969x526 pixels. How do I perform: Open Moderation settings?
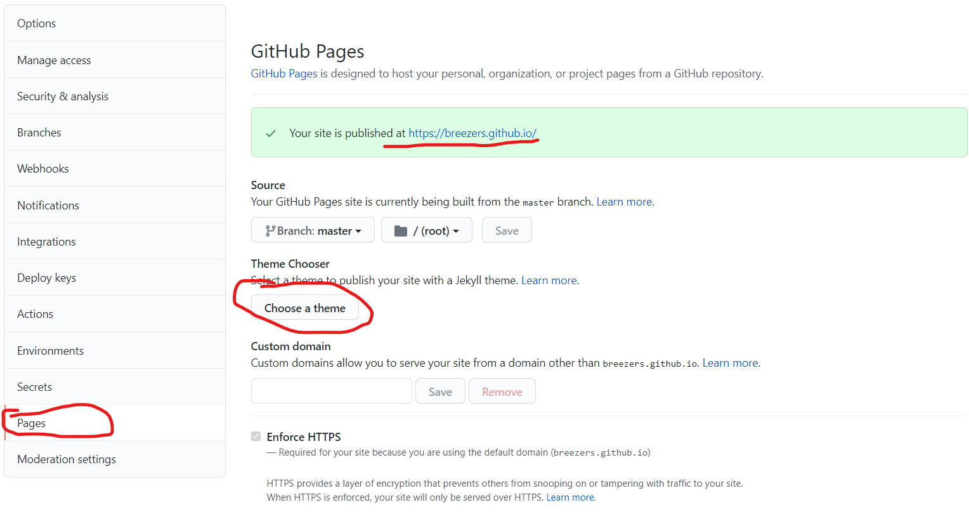pyautogui.click(x=115, y=459)
